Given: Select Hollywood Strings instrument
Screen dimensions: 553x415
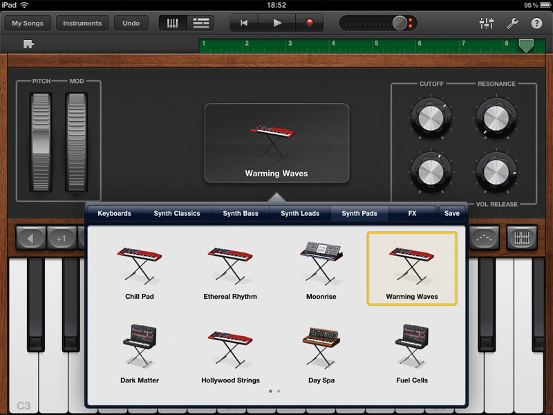Looking at the screenshot, I should 230,356.
